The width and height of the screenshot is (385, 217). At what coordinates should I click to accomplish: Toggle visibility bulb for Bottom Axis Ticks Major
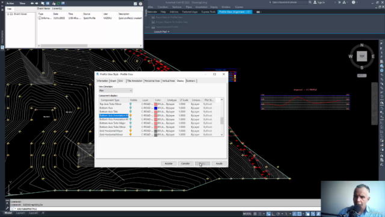[131, 123]
